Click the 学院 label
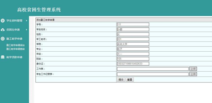 39,44
